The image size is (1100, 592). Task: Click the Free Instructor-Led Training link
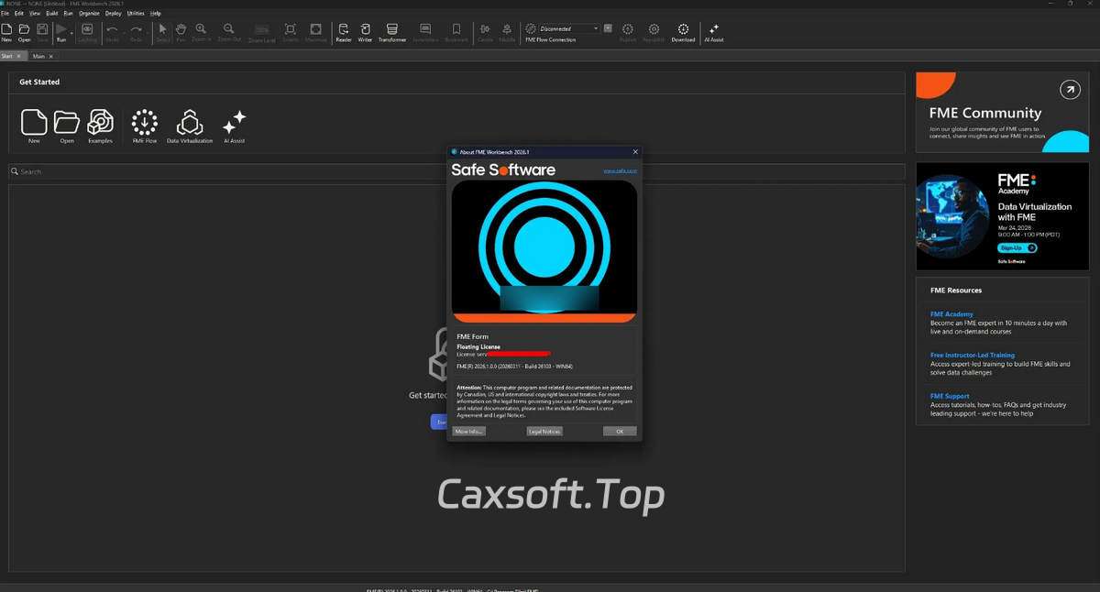[972, 355]
